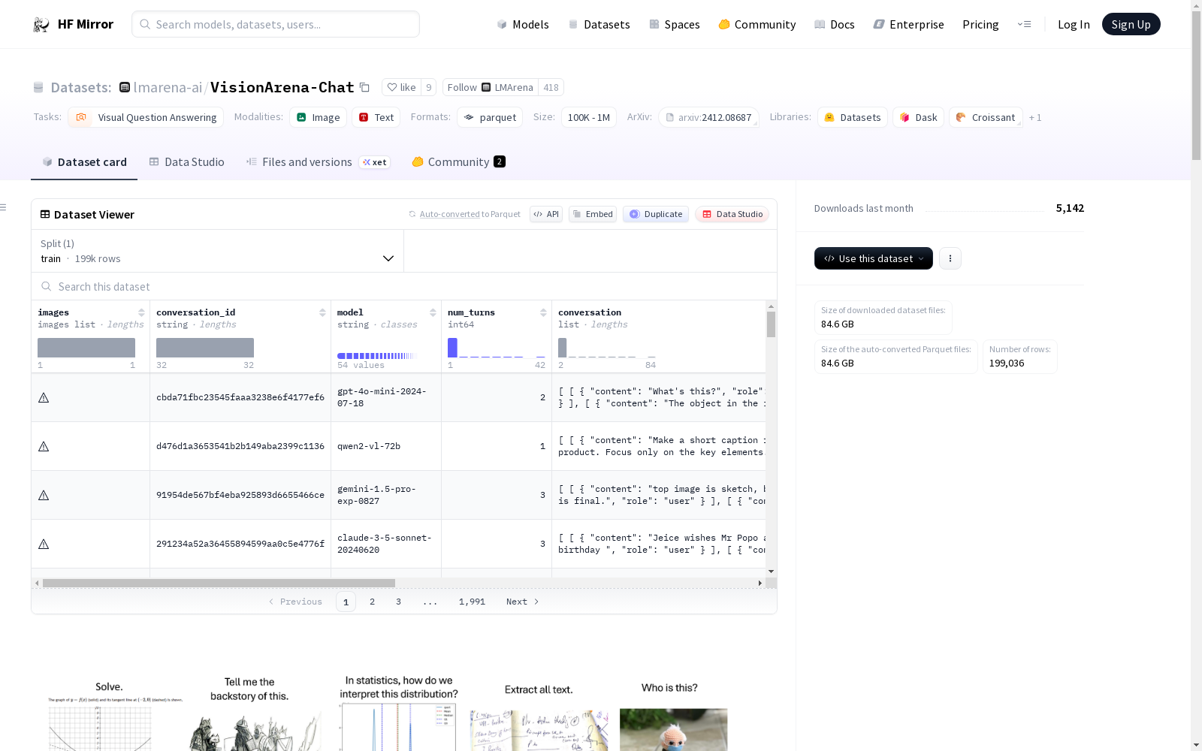Go to Models in the top navigation
This screenshot has height=751, width=1202.
tap(523, 25)
